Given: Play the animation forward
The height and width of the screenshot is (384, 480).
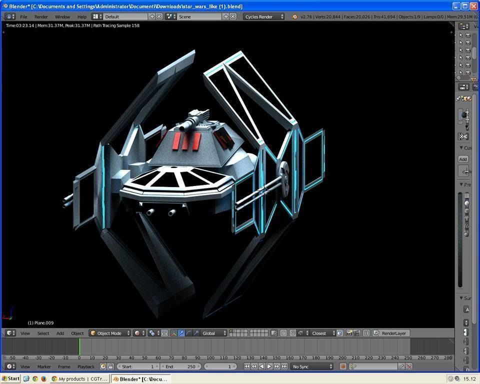Looking at the screenshot, I should pos(269,366).
